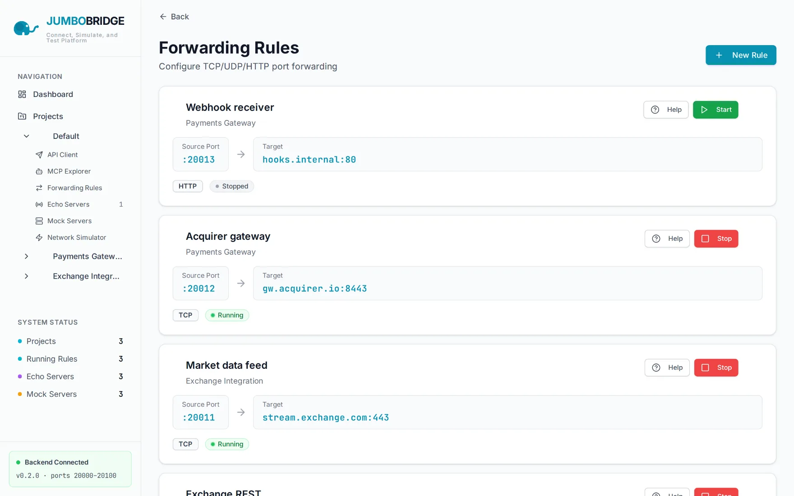The height and width of the screenshot is (496, 794).
Task: Open Help for Webhook receiver
Action: pyautogui.click(x=666, y=110)
